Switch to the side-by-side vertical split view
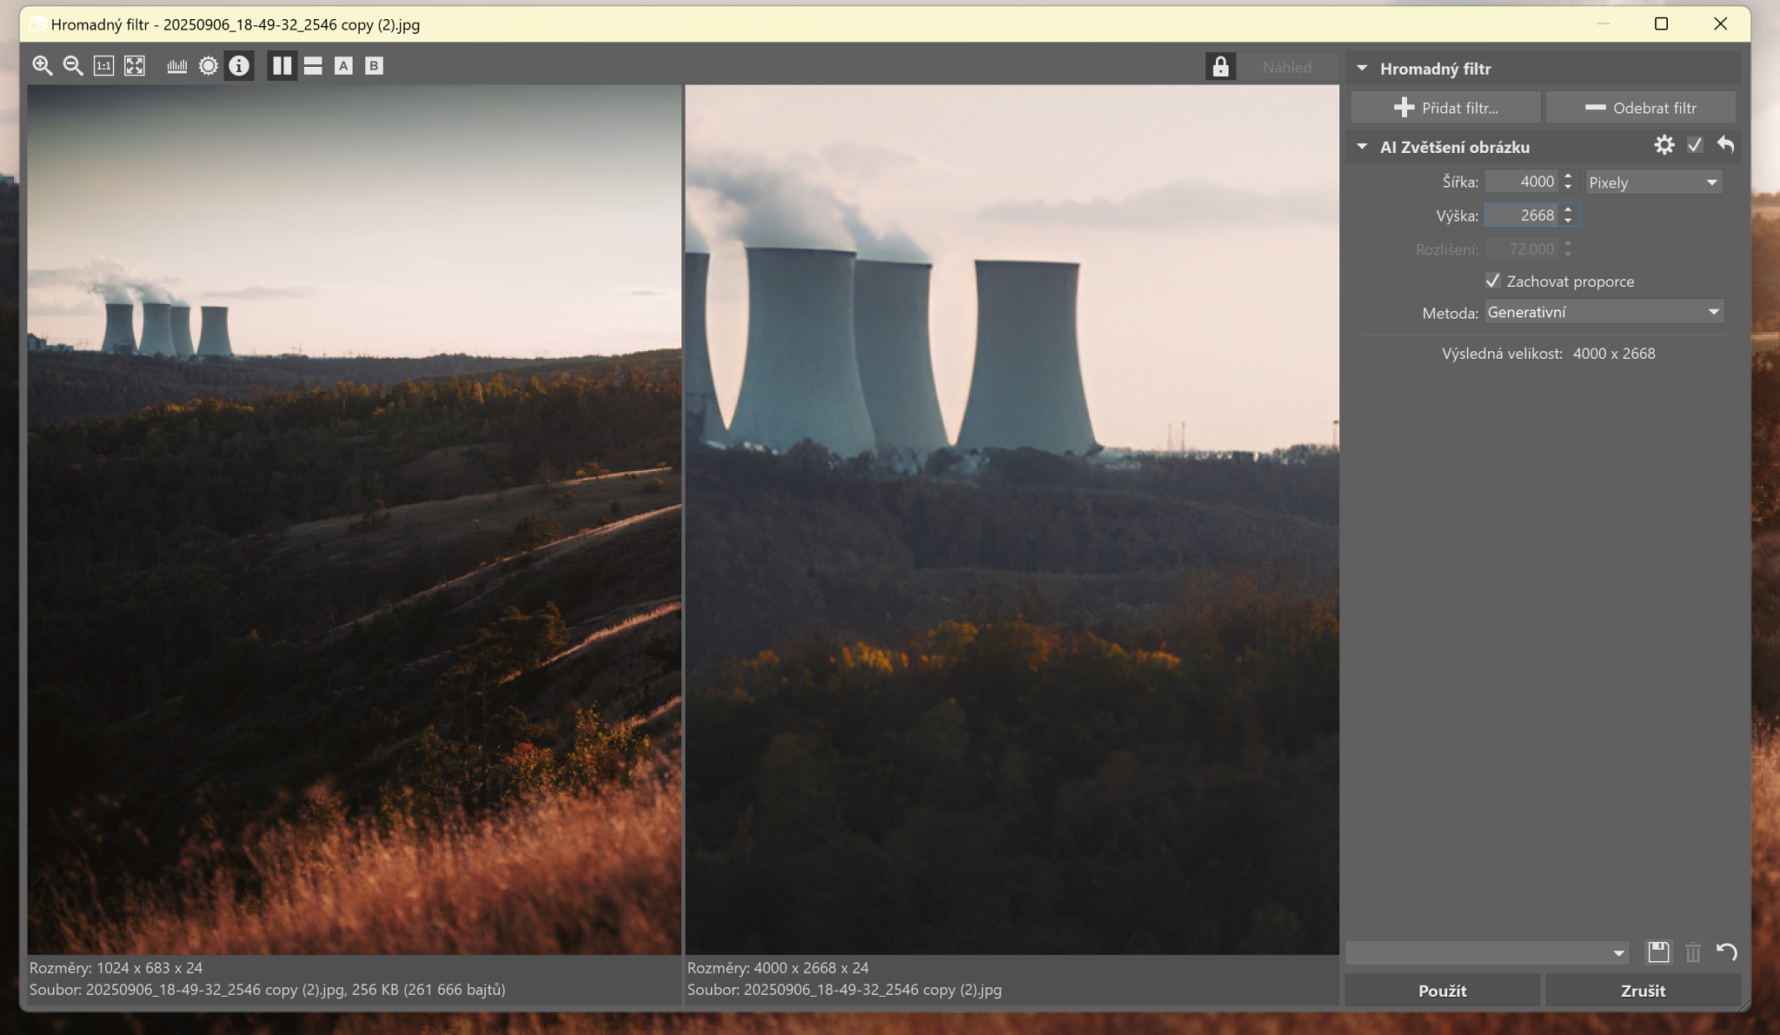1780x1035 pixels. click(282, 66)
